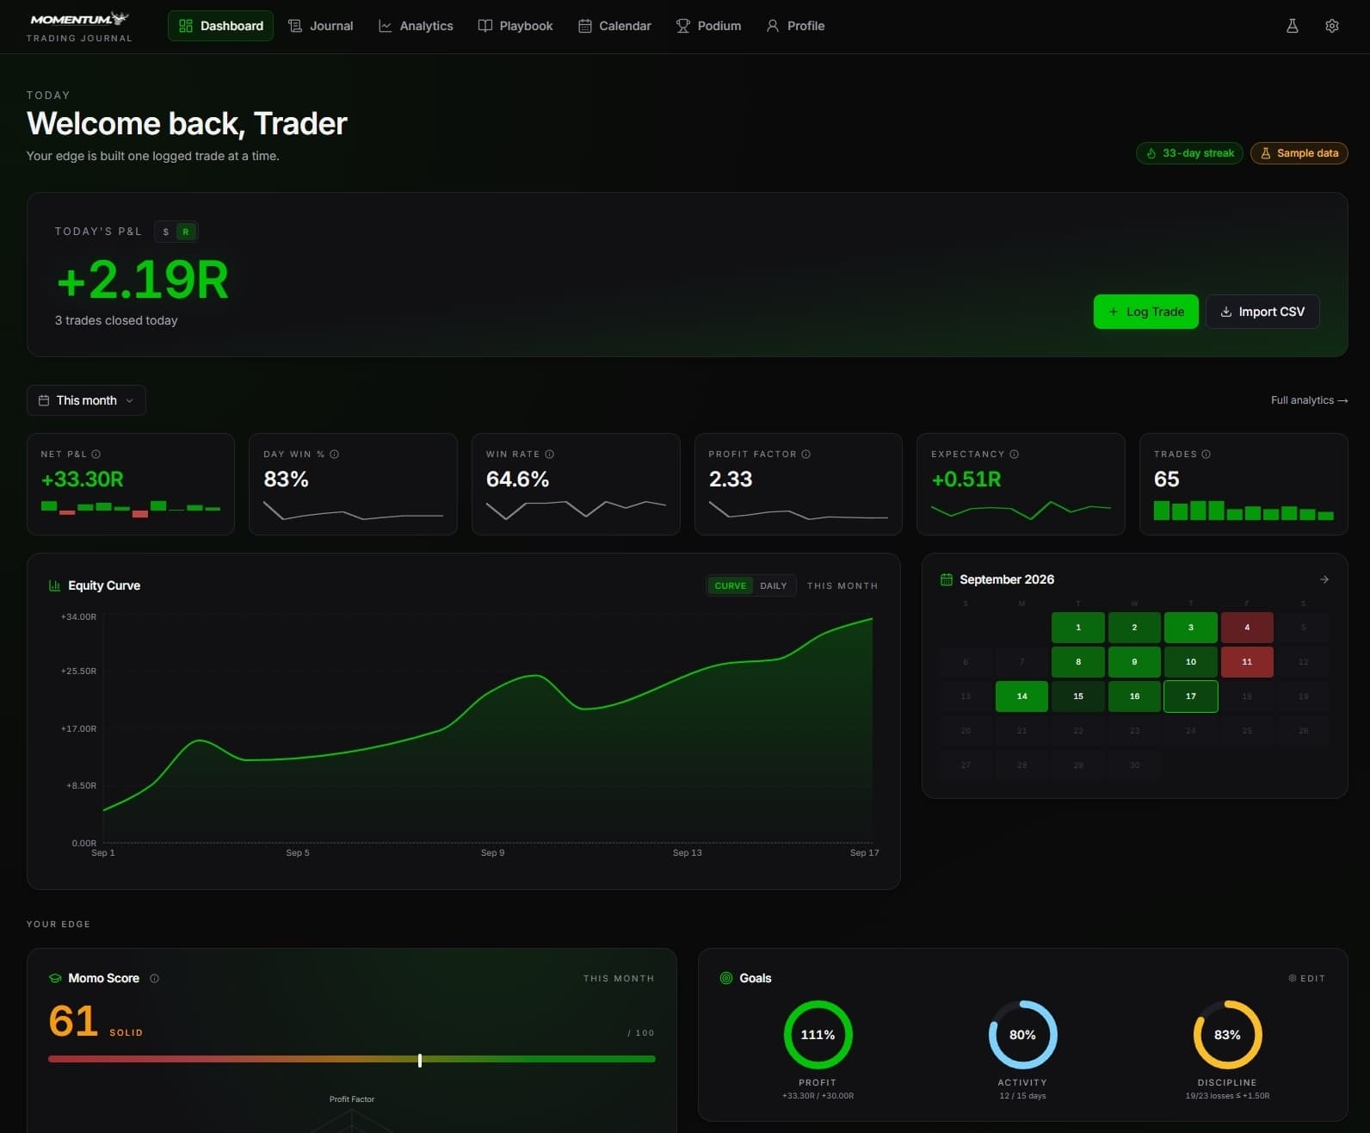Screen dimensions: 1370x1133
Task: Open the Calendar tab
Action: click(x=614, y=26)
